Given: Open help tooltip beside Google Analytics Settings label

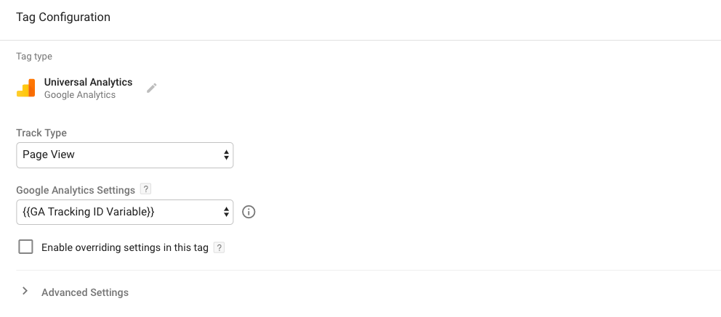Looking at the screenshot, I should pos(145,189).
